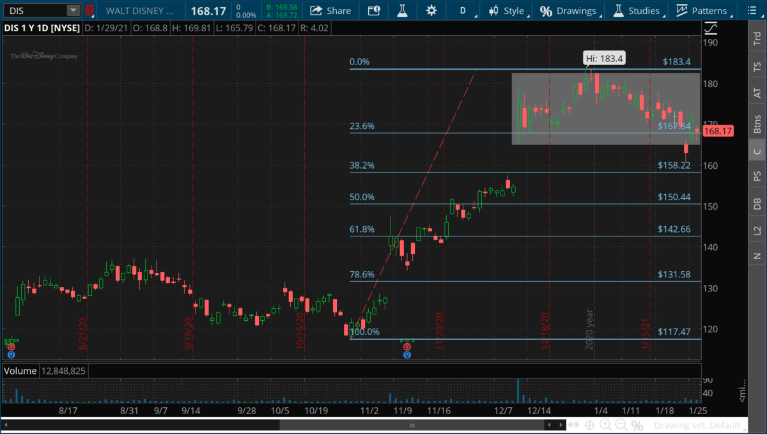Zoom in with the magnifier plus
This screenshot has width=767, height=434.
point(605,425)
